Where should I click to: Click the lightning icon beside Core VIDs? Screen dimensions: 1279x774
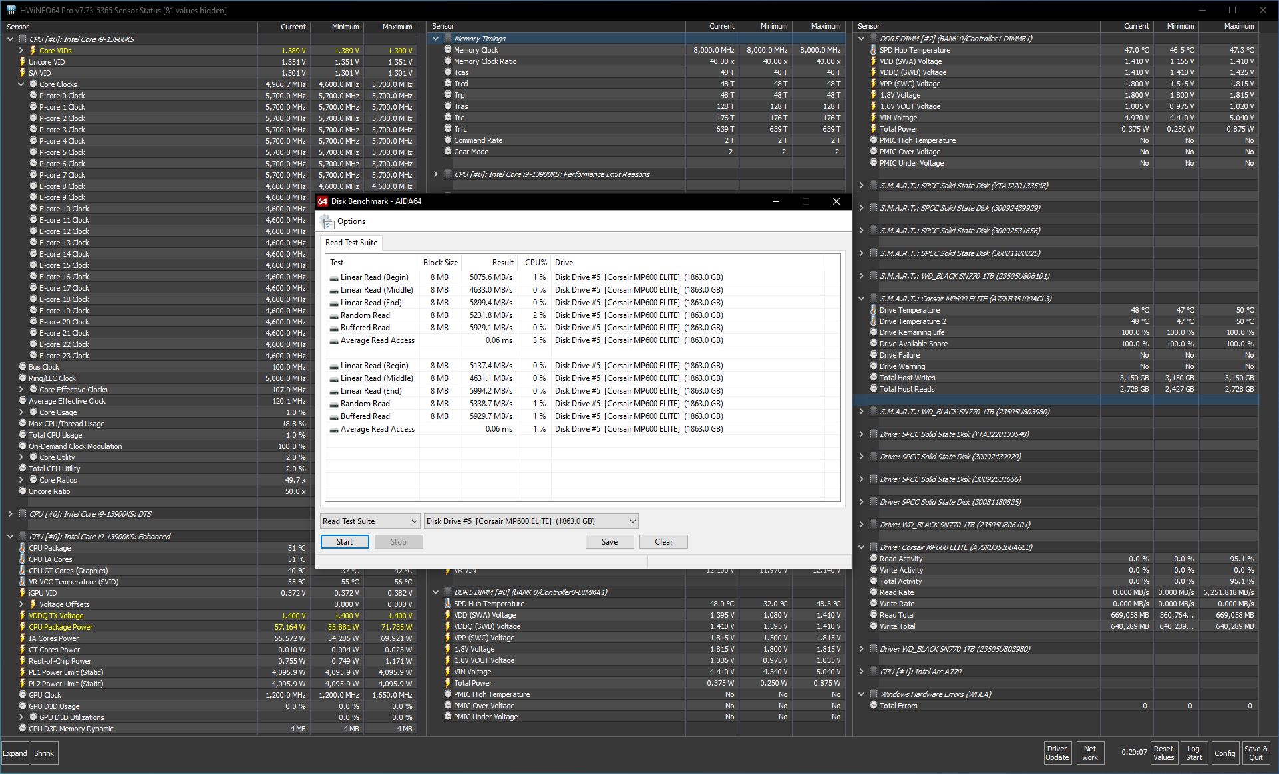(33, 51)
